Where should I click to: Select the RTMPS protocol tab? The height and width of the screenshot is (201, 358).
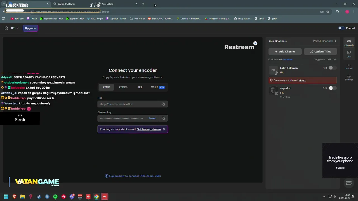click(123, 87)
